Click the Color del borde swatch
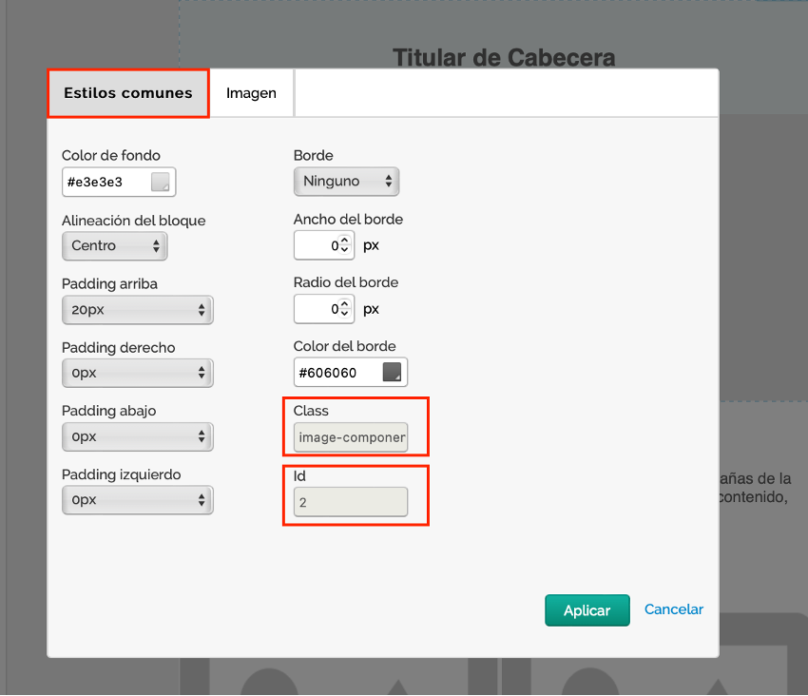808x696 pixels. click(393, 373)
